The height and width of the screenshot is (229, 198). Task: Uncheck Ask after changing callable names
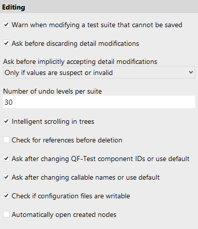click(6, 177)
